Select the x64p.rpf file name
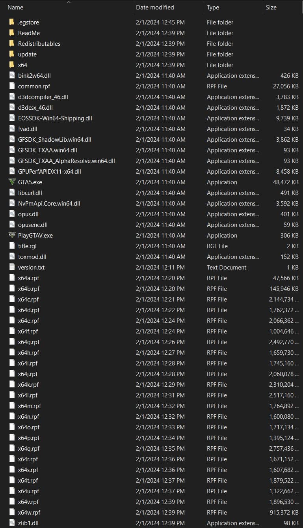Viewport: 303px width, 528px height. tap(29, 438)
